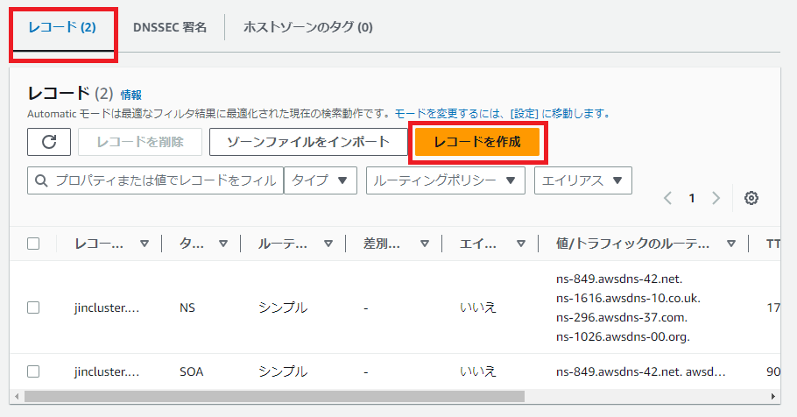Screen dimensions: 797x417
Task: Open the ホストゾーンのタグ tab
Action: (x=307, y=27)
